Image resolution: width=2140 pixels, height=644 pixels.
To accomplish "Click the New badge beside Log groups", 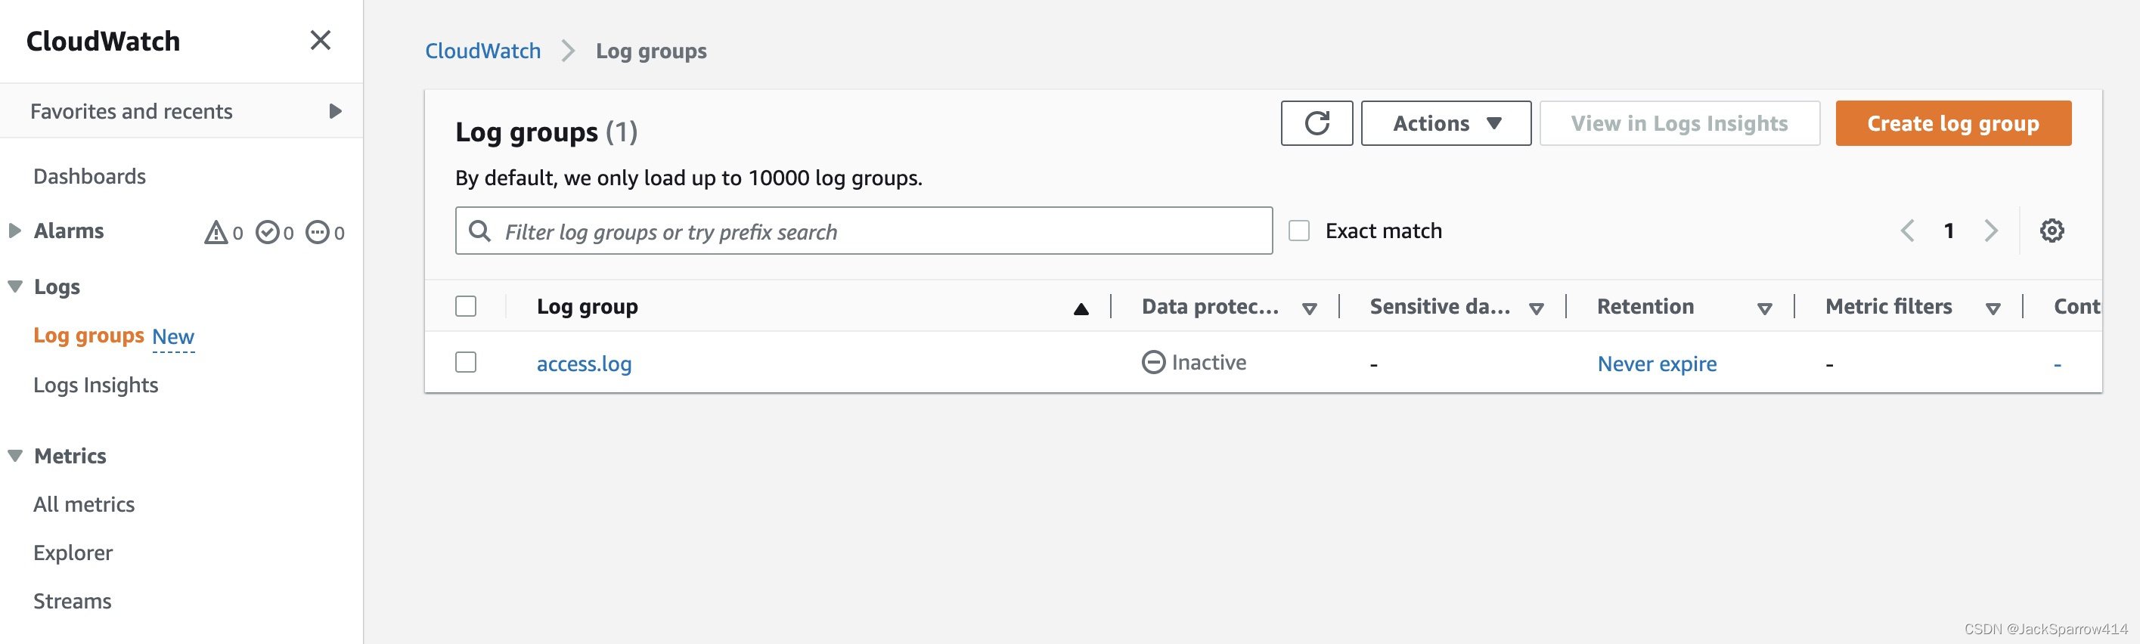I will point(173,337).
